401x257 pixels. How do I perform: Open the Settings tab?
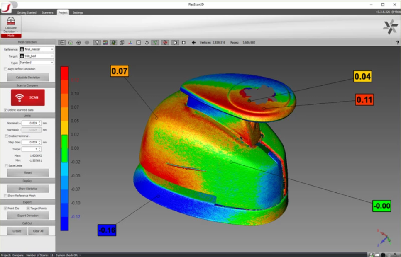[78, 12]
